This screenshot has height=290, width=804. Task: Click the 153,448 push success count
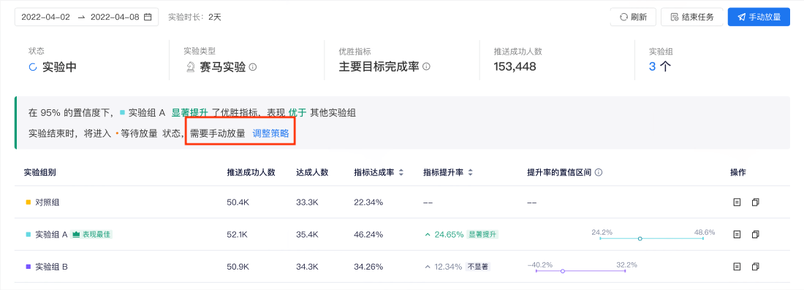coord(515,66)
